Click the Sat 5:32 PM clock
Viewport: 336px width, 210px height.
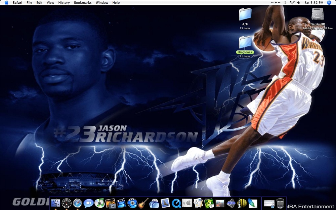(314, 3)
